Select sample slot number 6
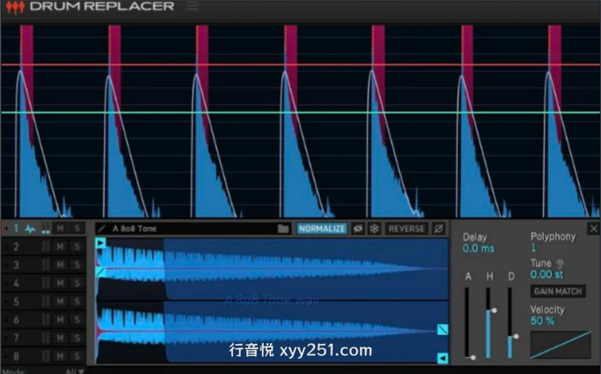The width and height of the screenshot is (601, 374). click(x=16, y=320)
